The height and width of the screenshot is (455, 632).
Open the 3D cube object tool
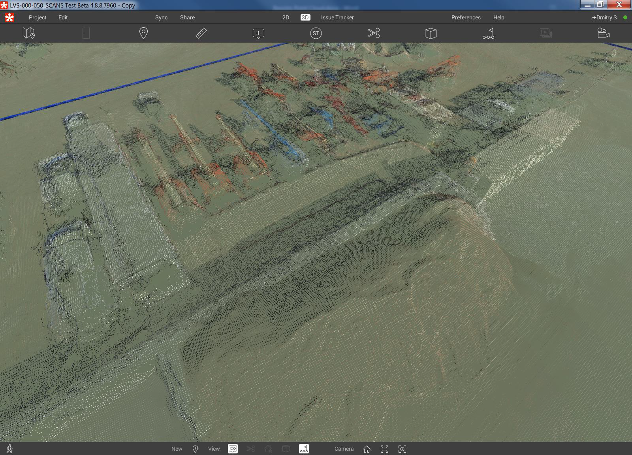(x=431, y=33)
